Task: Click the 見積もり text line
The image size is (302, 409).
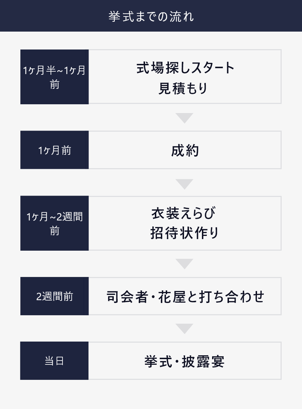Action: point(183,88)
